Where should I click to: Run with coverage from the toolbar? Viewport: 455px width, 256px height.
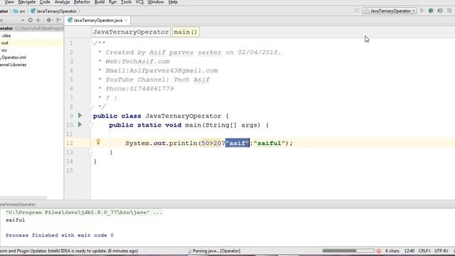click(440, 11)
